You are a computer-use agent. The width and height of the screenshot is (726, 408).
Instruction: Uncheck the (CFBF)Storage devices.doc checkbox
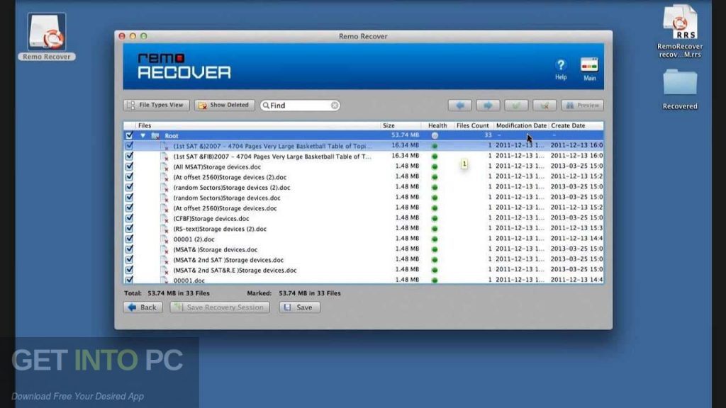coord(130,219)
